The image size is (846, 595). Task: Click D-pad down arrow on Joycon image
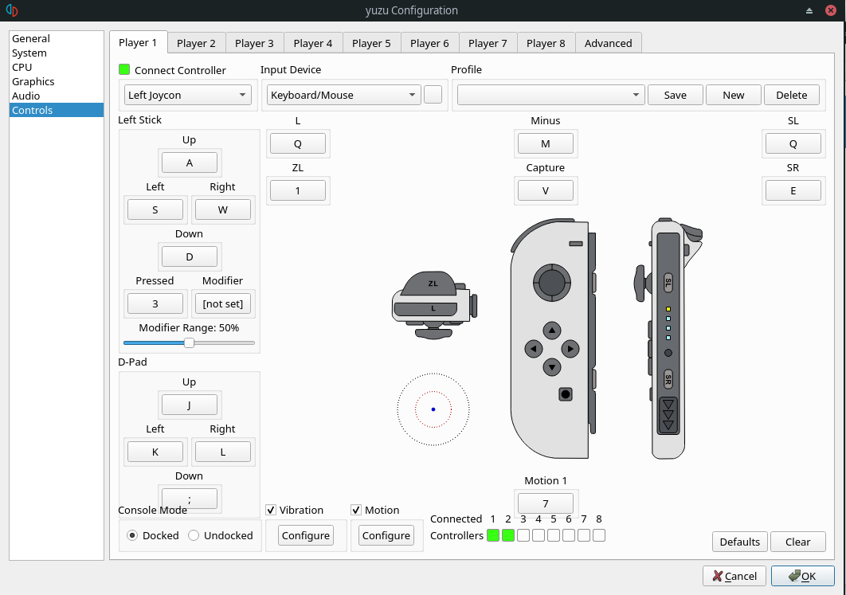551,367
